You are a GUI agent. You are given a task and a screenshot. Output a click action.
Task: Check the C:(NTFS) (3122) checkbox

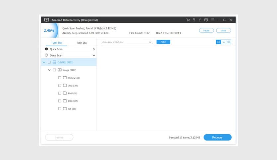tap(49, 62)
